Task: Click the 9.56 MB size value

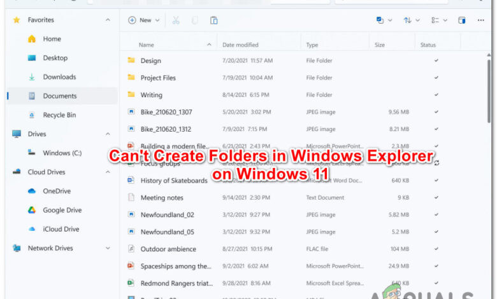Action: pyautogui.click(x=399, y=112)
